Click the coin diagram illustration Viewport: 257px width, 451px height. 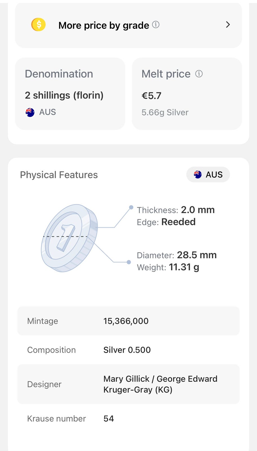pyautogui.click(x=69, y=238)
